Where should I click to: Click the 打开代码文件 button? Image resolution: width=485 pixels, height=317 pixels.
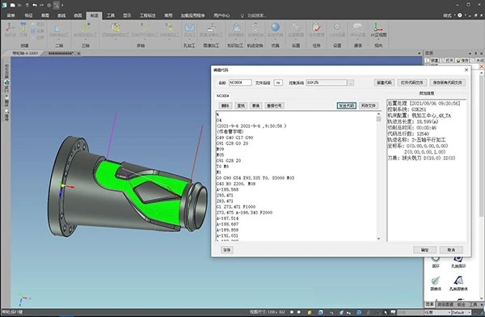(x=411, y=82)
